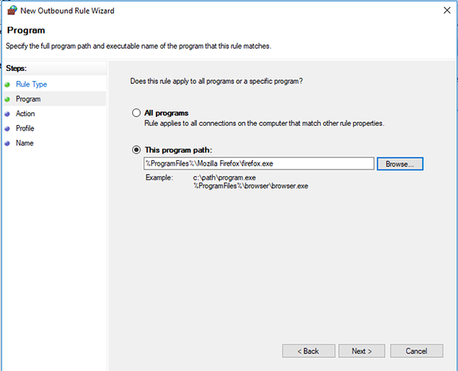The width and height of the screenshot is (458, 371).
Task: Click purple bullet beside Action step
Action: 8,114
